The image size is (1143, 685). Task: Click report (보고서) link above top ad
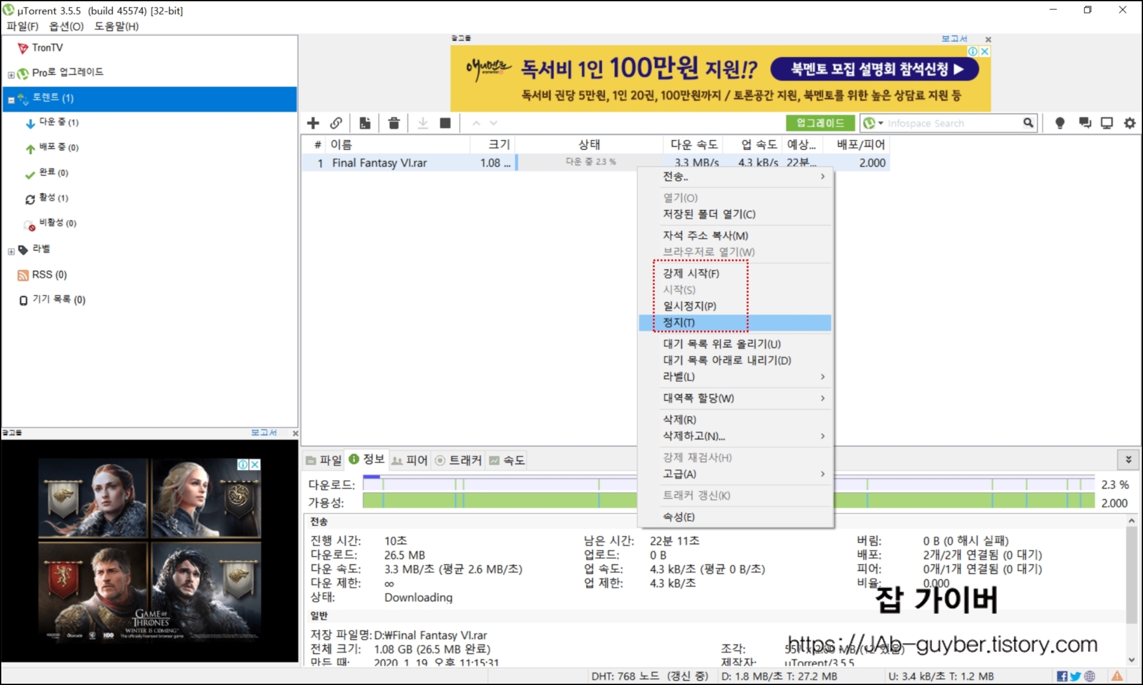pyautogui.click(x=954, y=39)
